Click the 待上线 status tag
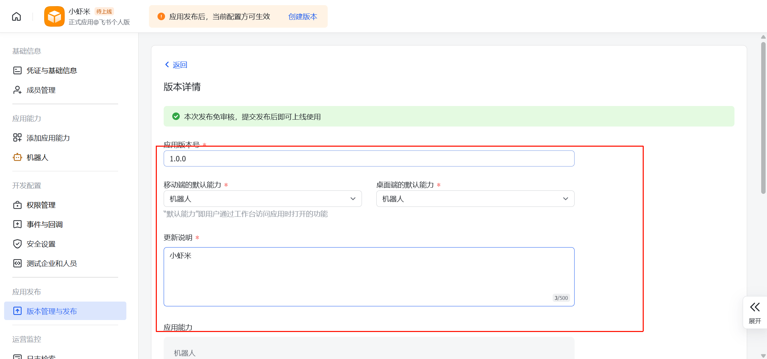The image size is (767, 359). pyautogui.click(x=104, y=12)
